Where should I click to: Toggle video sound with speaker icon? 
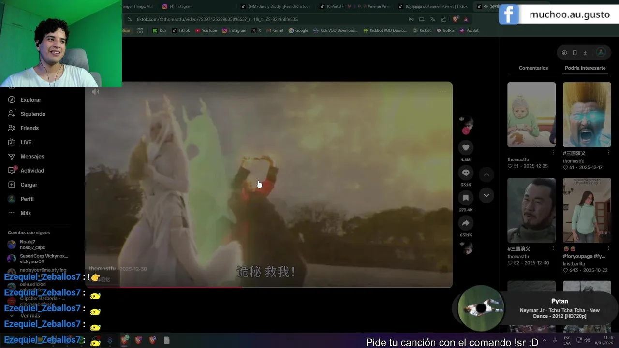point(96,92)
